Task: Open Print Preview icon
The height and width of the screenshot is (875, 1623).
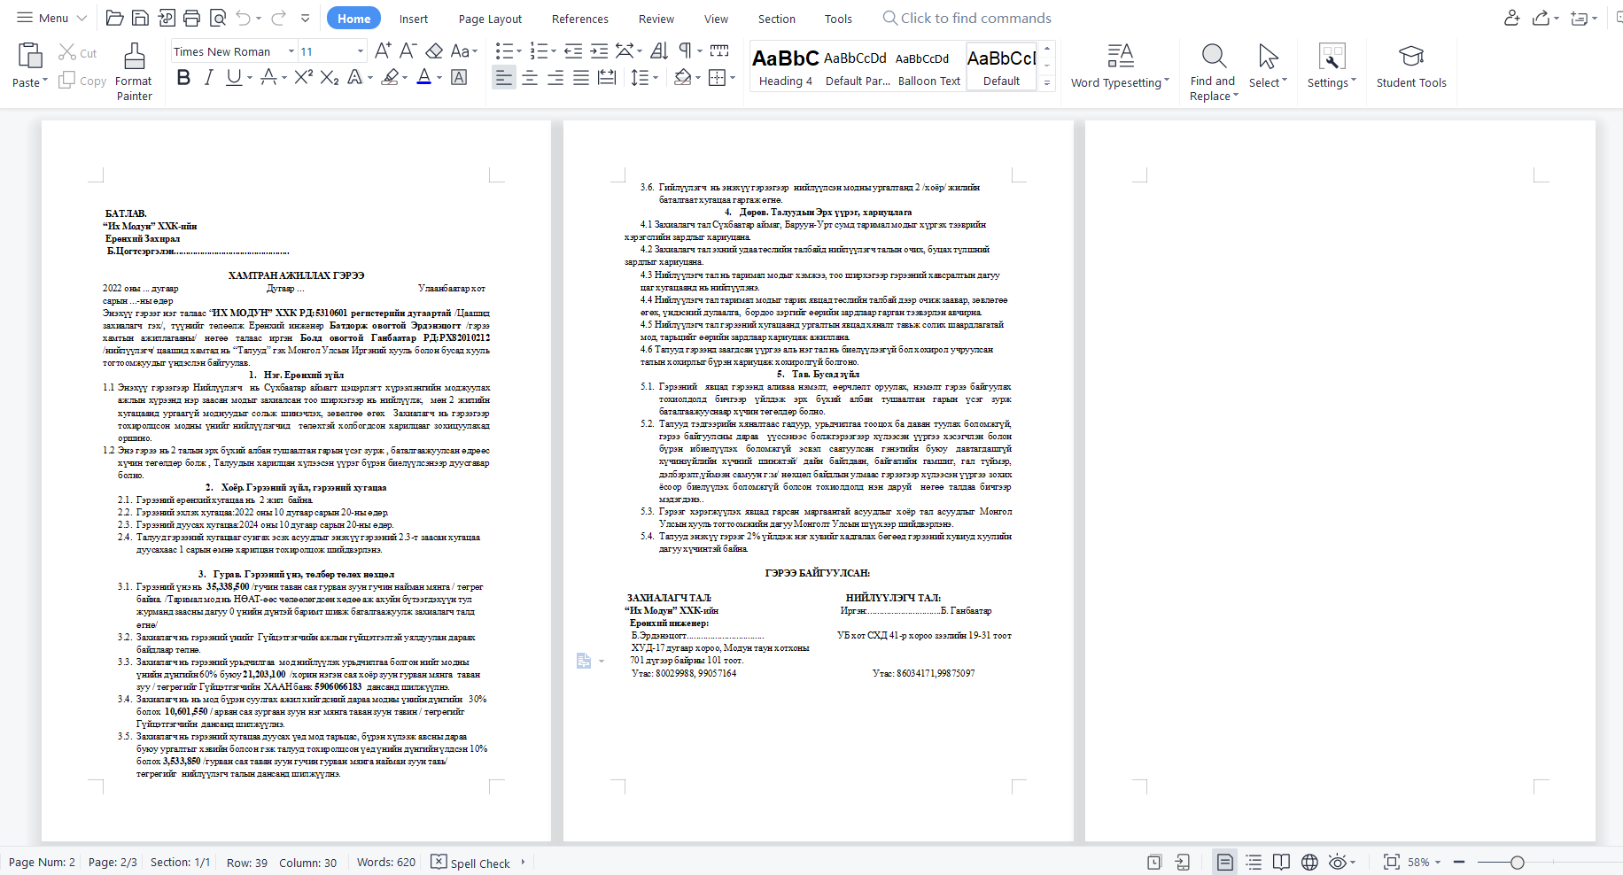Action: pos(218,18)
